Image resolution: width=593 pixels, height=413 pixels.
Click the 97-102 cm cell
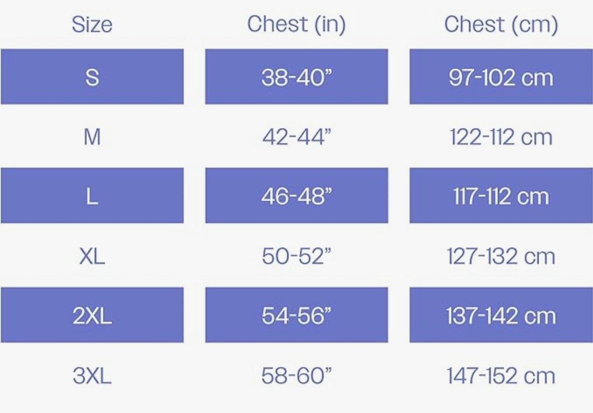[x=501, y=77]
